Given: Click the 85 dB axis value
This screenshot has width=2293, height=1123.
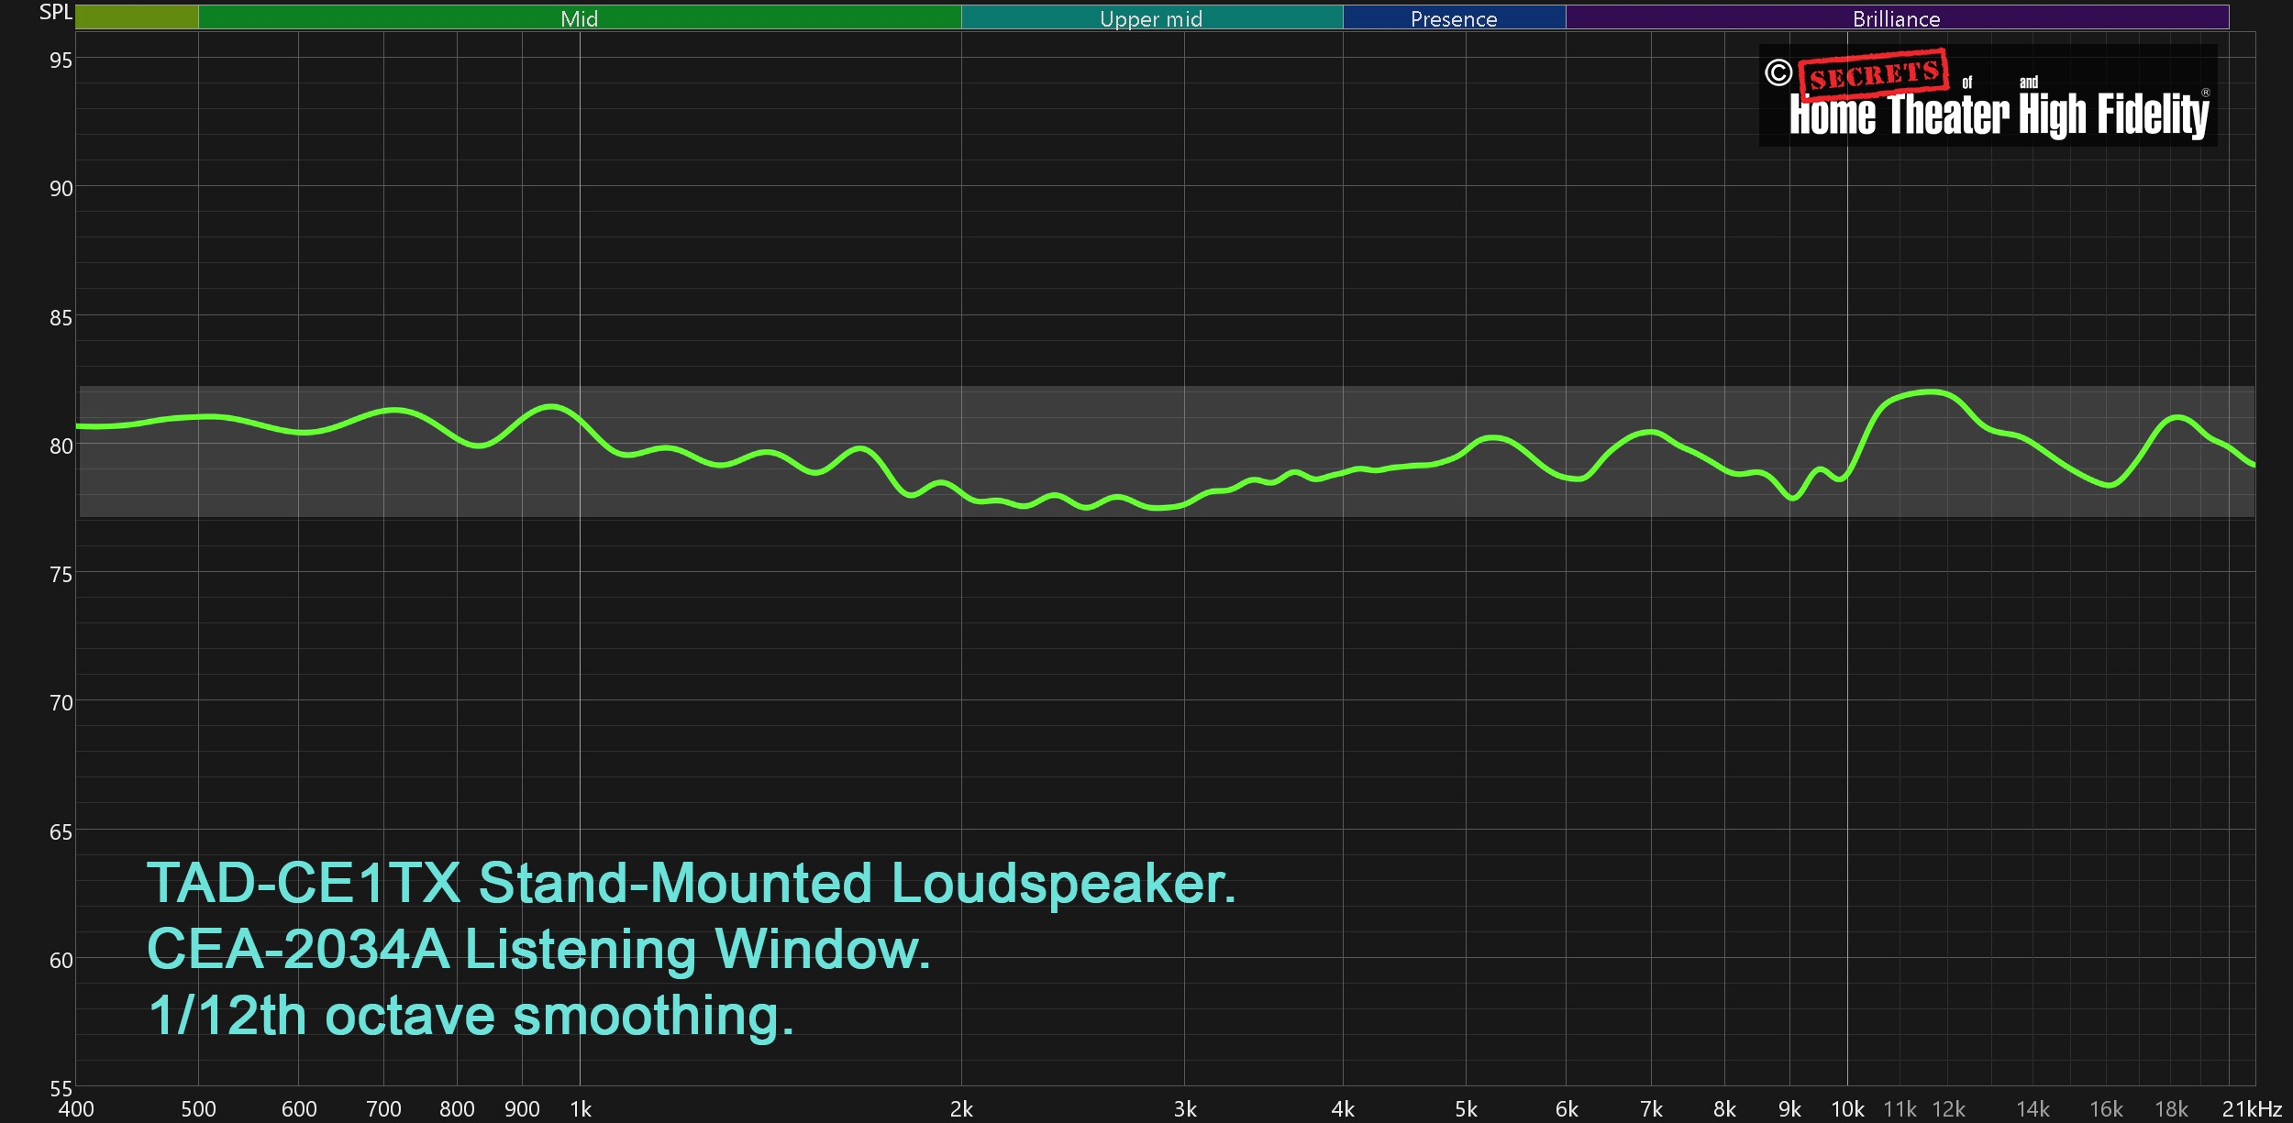Looking at the screenshot, I should [x=61, y=318].
